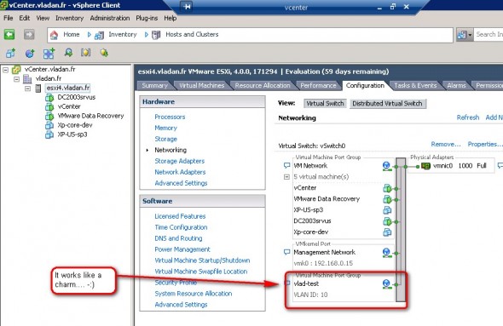Click the green back navigation arrow
Viewport: 503px width, 326px height.
9,34
